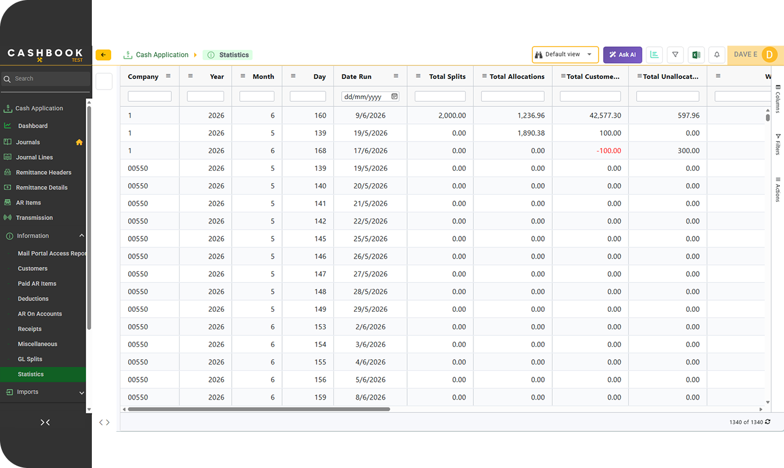The height and width of the screenshot is (468, 784).
Task: Open the calendar picker in Date Run filter
Action: 394,97
